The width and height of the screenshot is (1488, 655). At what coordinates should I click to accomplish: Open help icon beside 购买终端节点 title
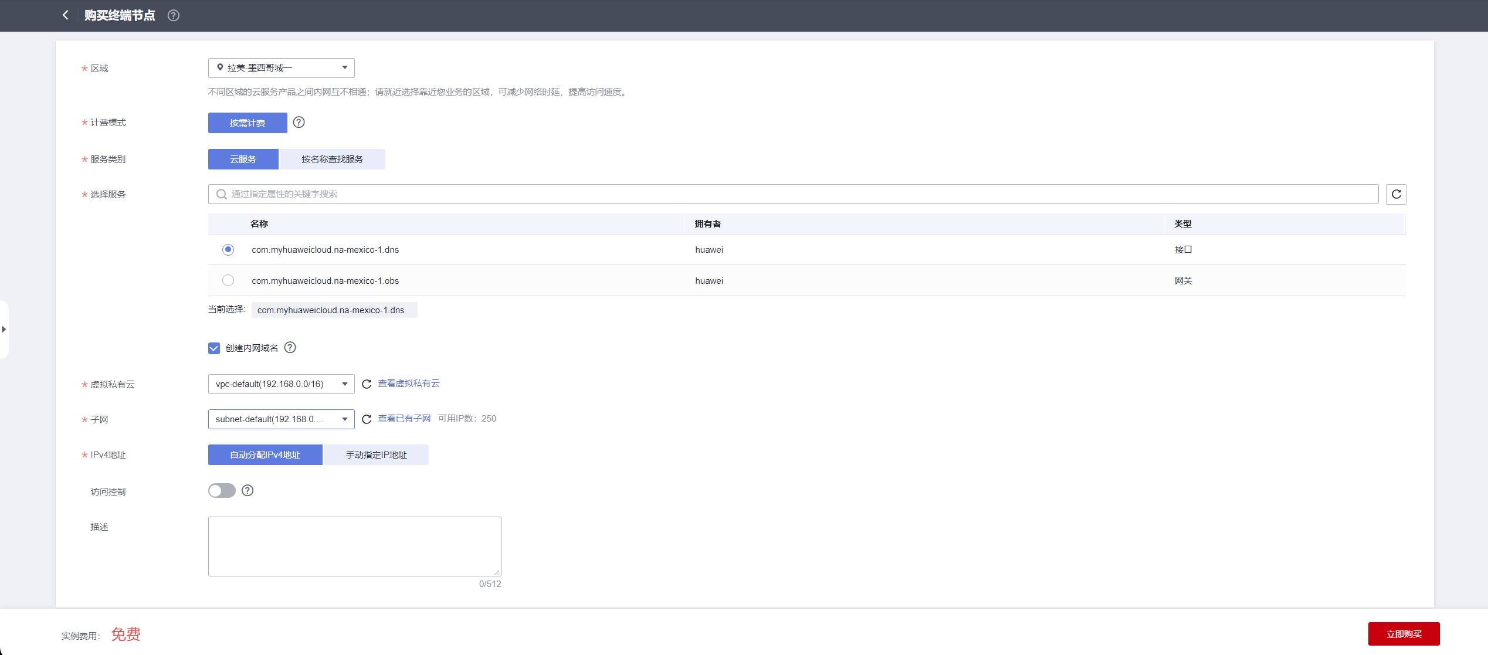tap(174, 15)
